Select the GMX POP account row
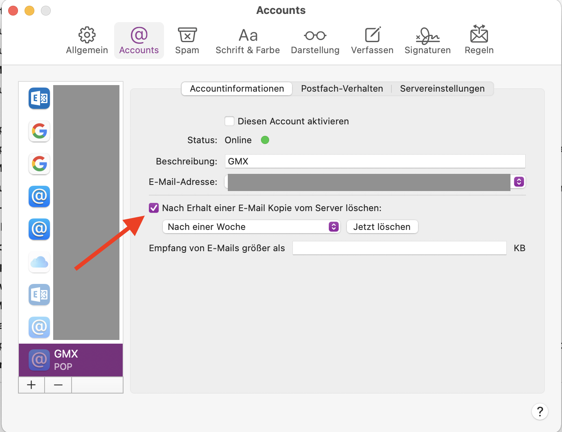Viewport: 562px width, 432px height. tap(71, 360)
